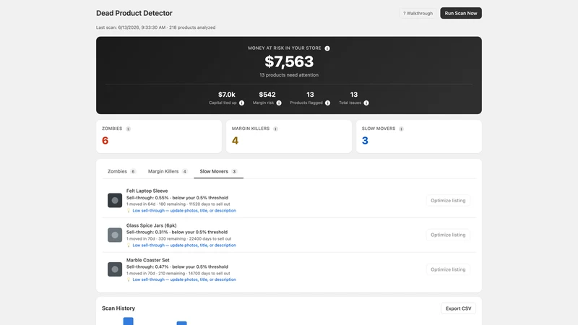Click the Scan History heading
Screen dimensions: 578x325
(x=118, y=308)
